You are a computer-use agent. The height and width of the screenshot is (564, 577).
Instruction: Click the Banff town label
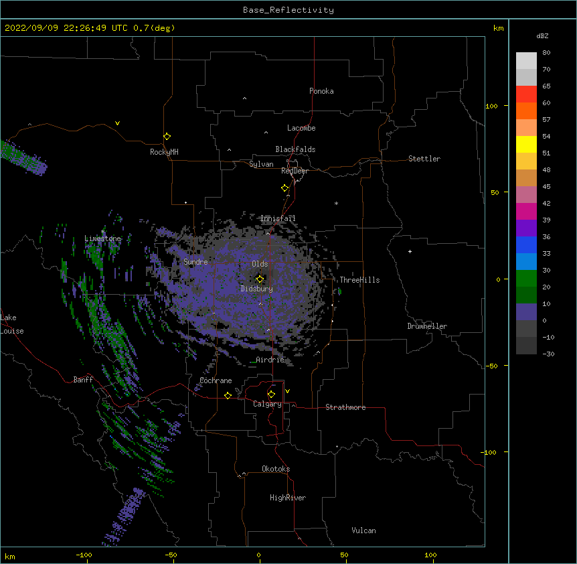[x=83, y=380]
